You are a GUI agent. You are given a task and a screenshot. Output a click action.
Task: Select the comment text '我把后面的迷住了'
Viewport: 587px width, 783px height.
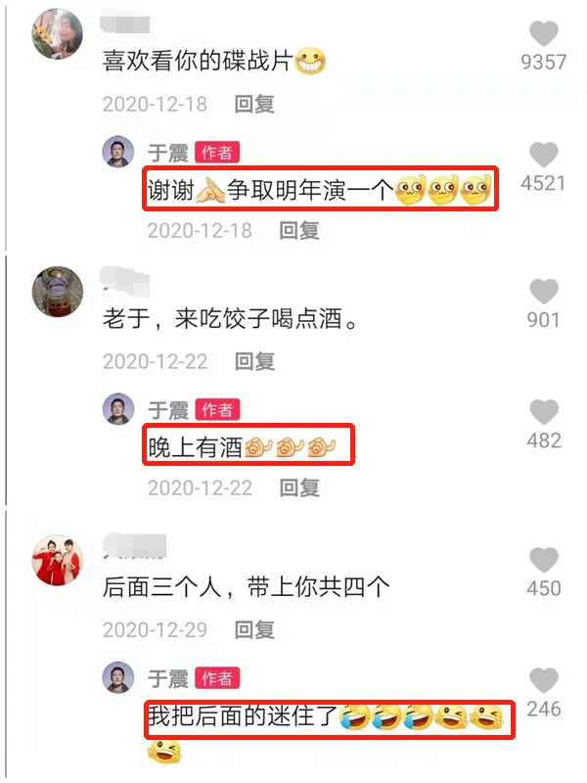coord(243,716)
